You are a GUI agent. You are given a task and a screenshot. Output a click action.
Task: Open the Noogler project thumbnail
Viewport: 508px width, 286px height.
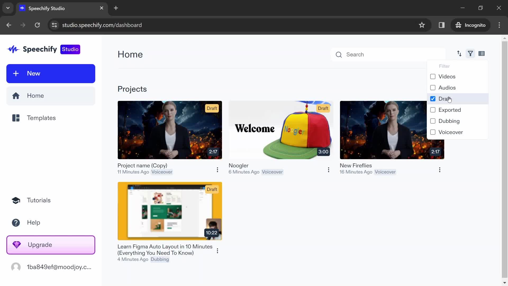(x=281, y=129)
